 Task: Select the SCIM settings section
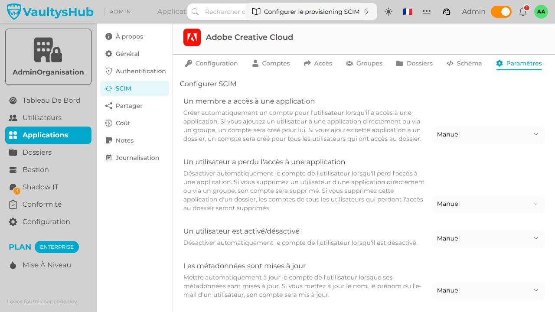pos(134,88)
